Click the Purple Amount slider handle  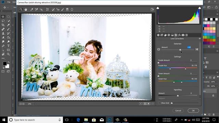click(158, 63)
